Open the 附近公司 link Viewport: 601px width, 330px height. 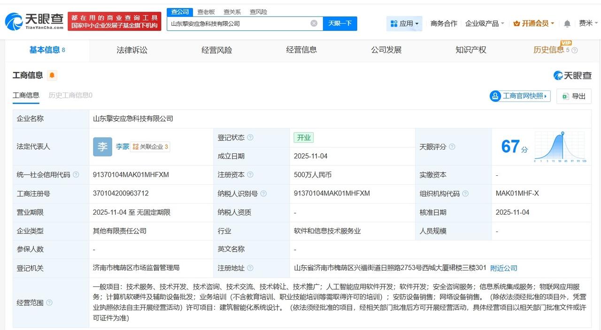503,268
